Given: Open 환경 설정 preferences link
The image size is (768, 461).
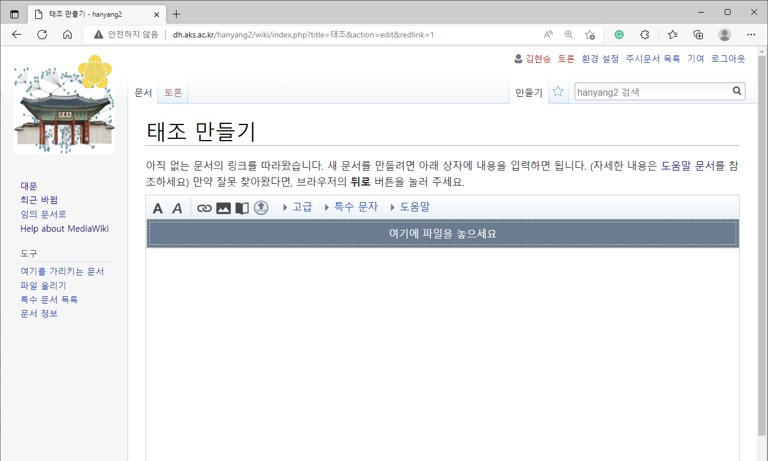Looking at the screenshot, I should [x=600, y=59].
